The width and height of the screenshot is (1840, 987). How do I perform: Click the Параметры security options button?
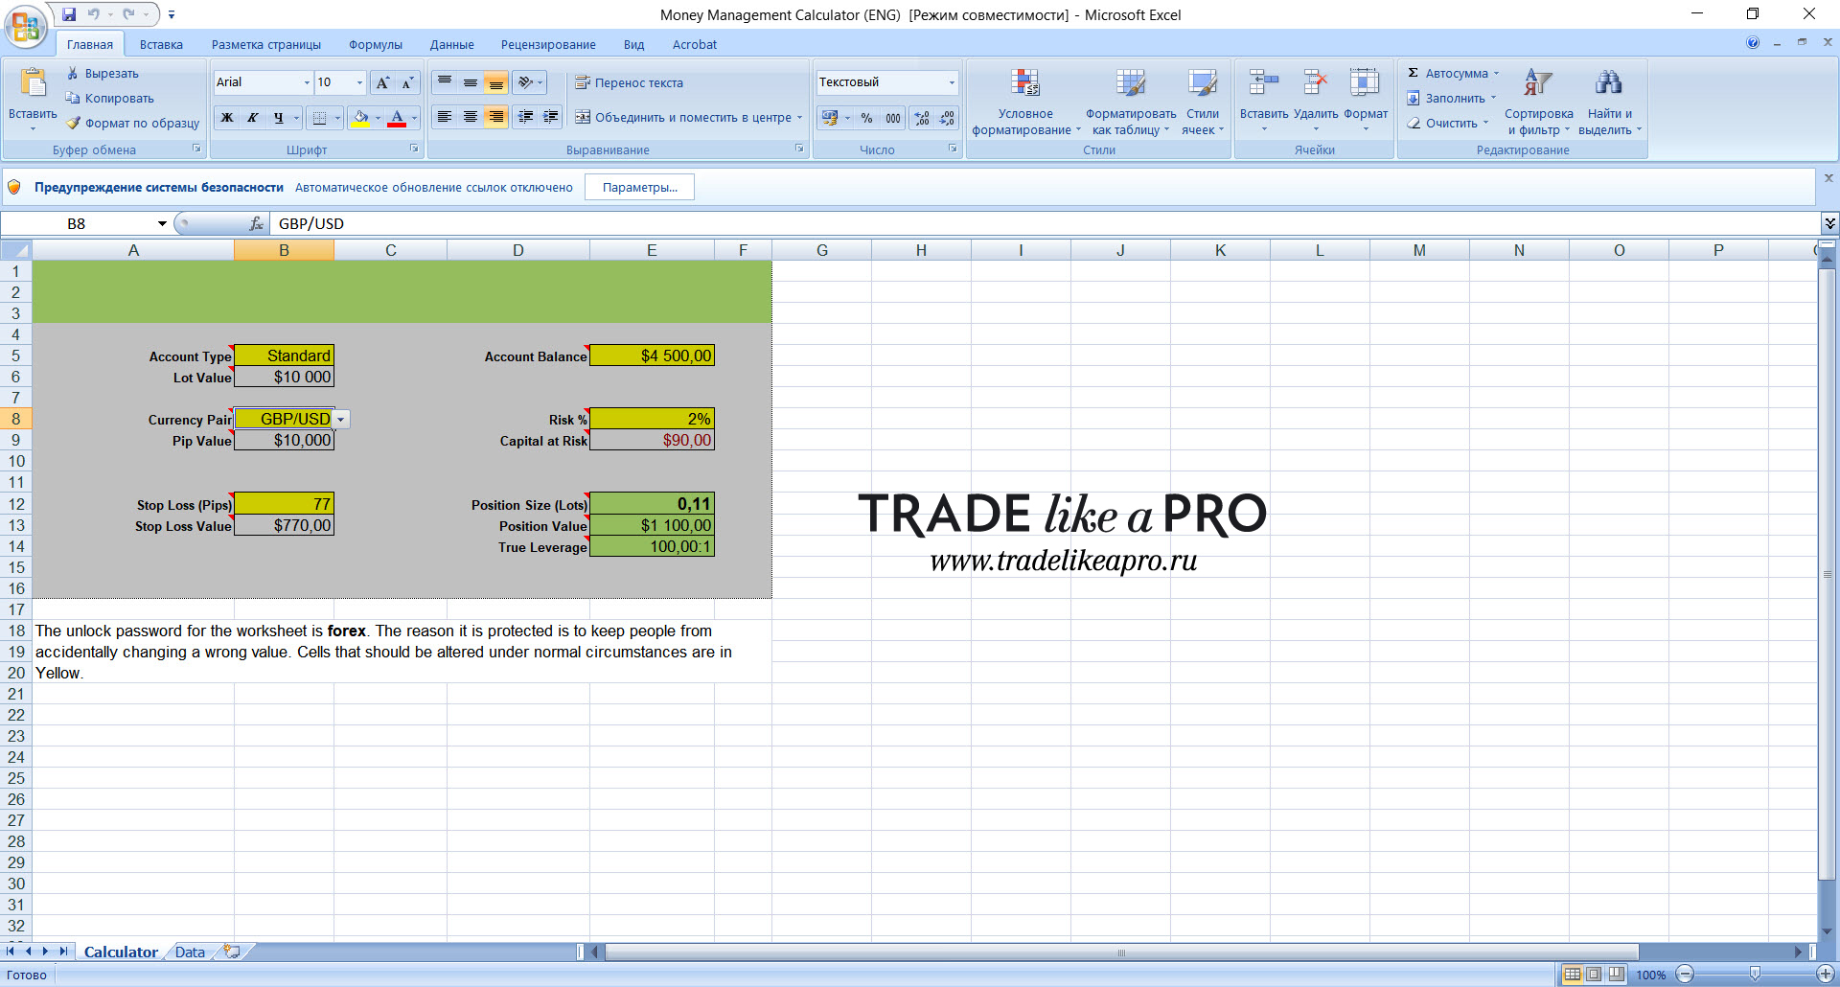coord(639,187)
